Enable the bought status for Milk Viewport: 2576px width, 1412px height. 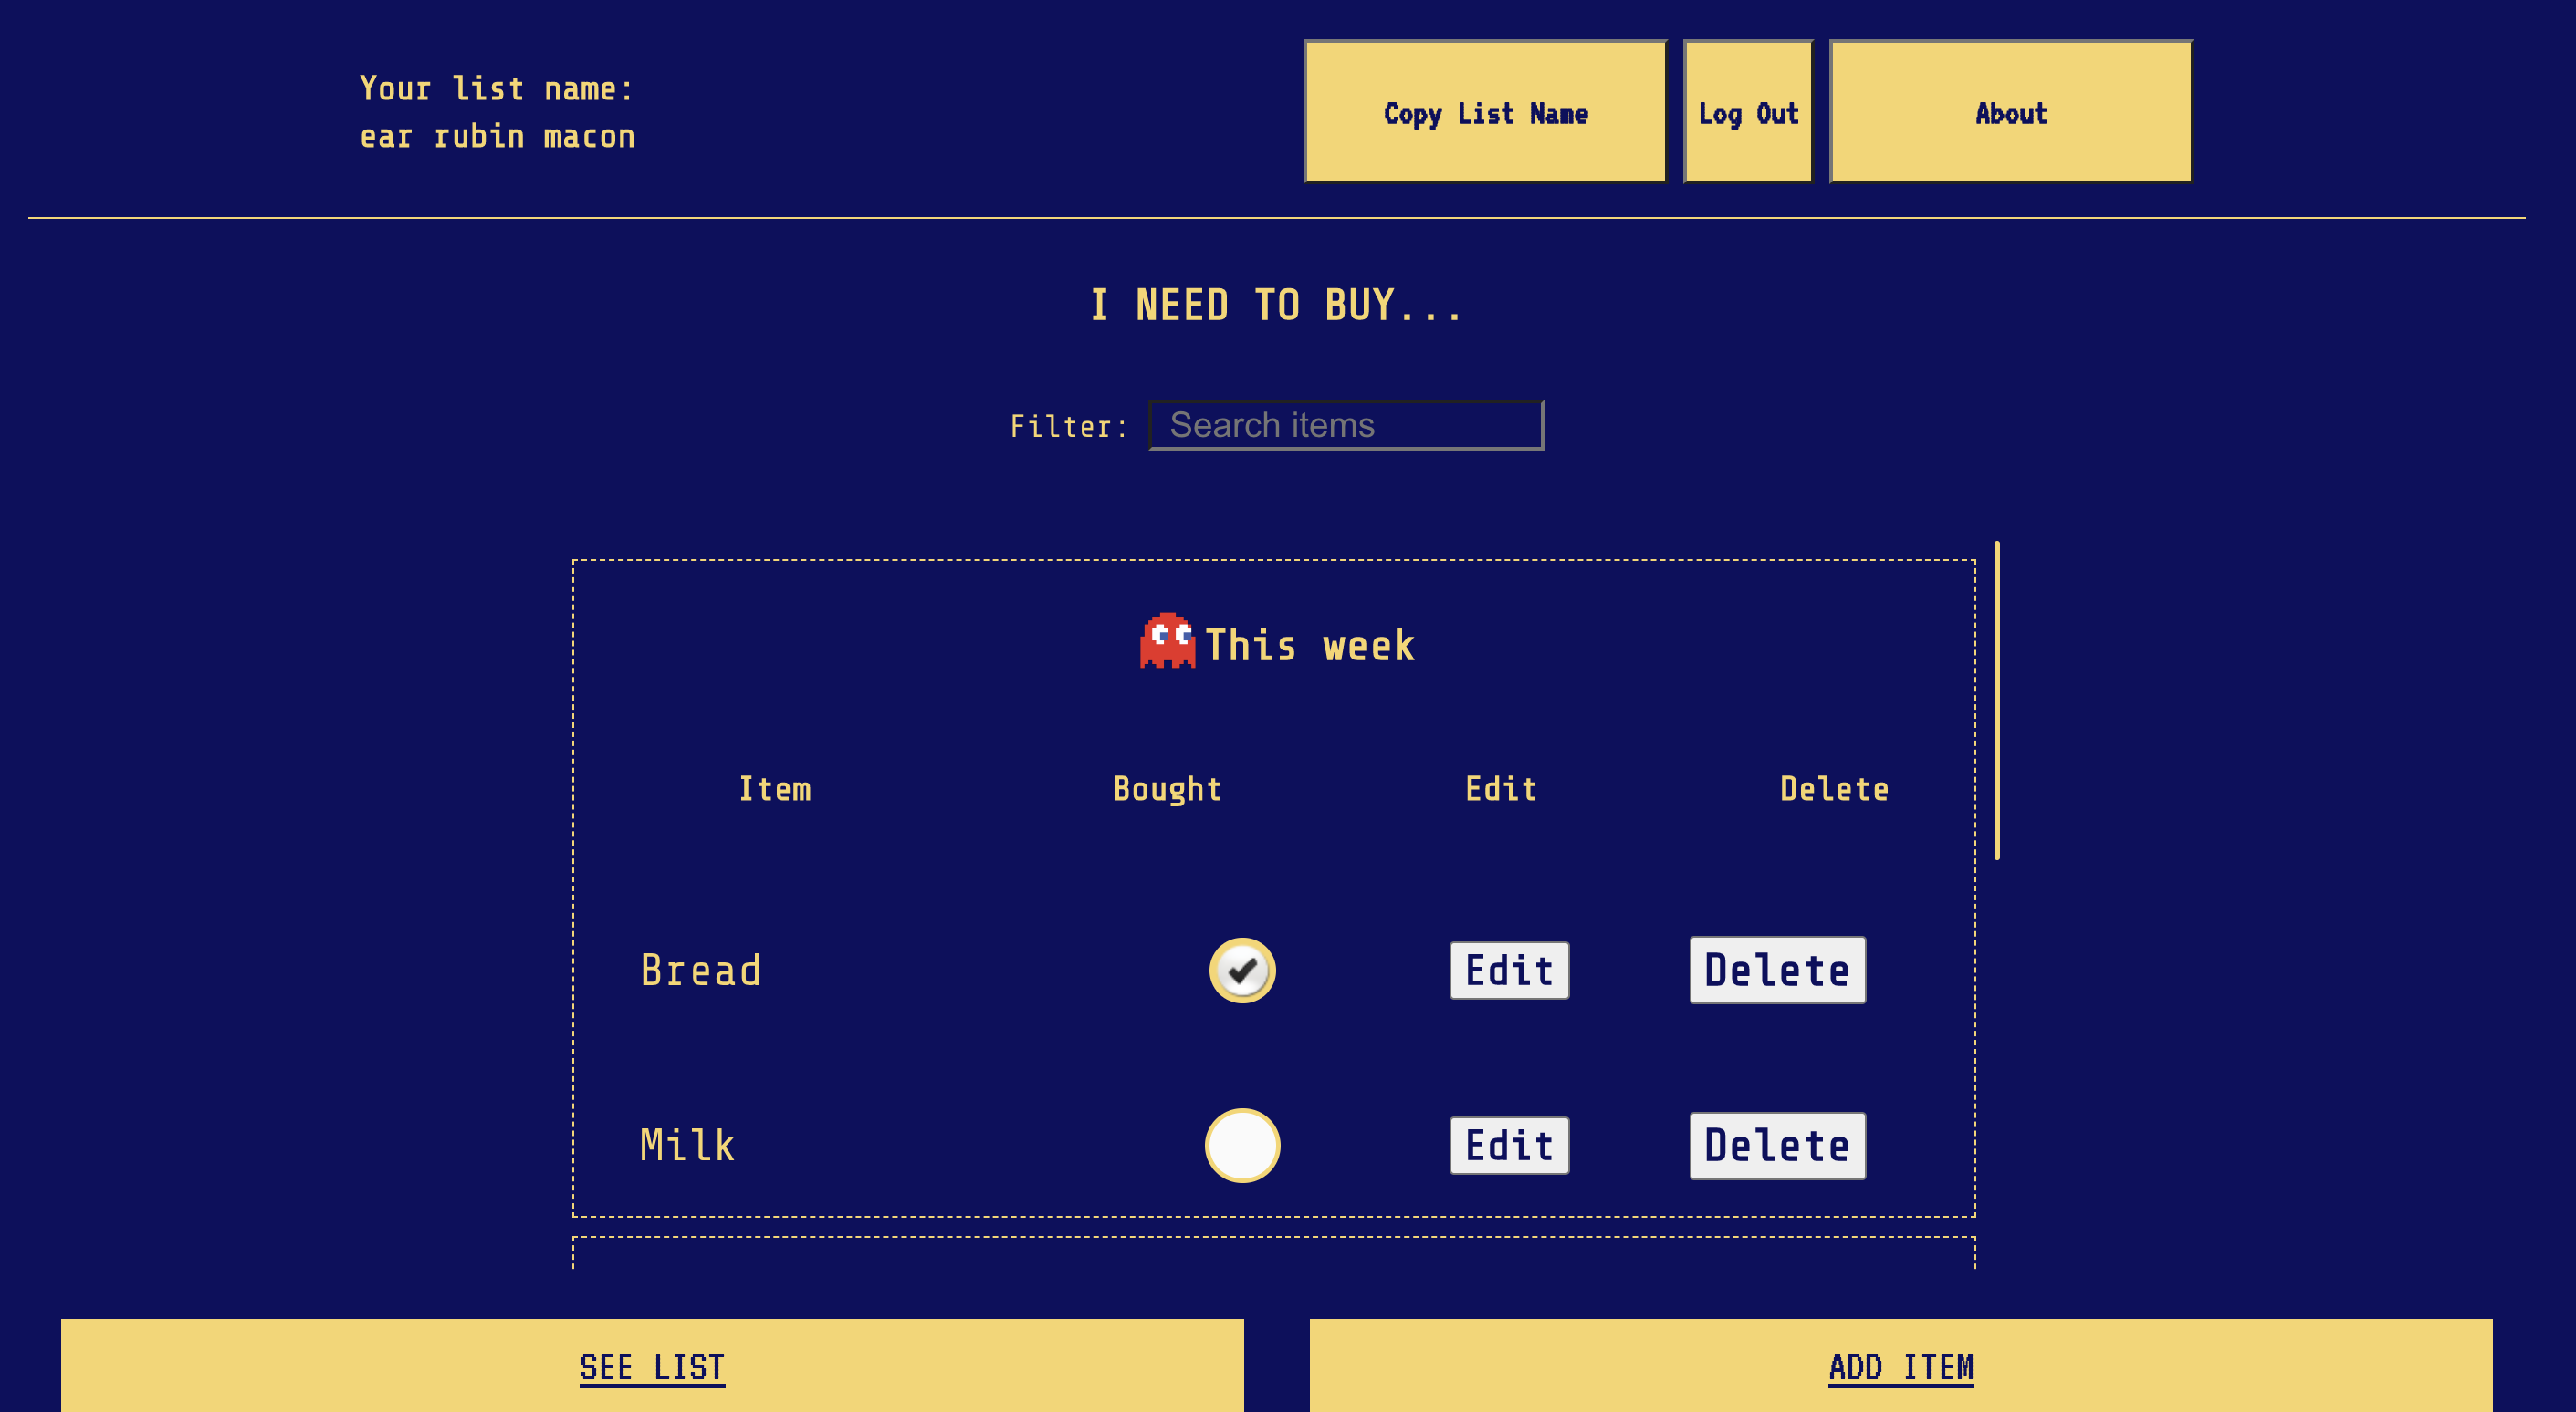1241,1146
